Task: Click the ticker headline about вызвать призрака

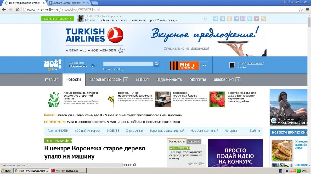Action: (131, 20)
